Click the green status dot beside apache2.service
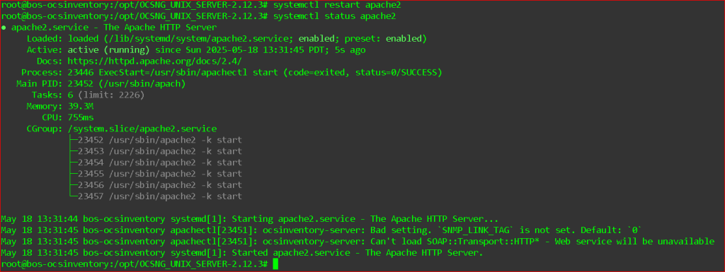Screen dimensions: 725x272 point(4,28)
